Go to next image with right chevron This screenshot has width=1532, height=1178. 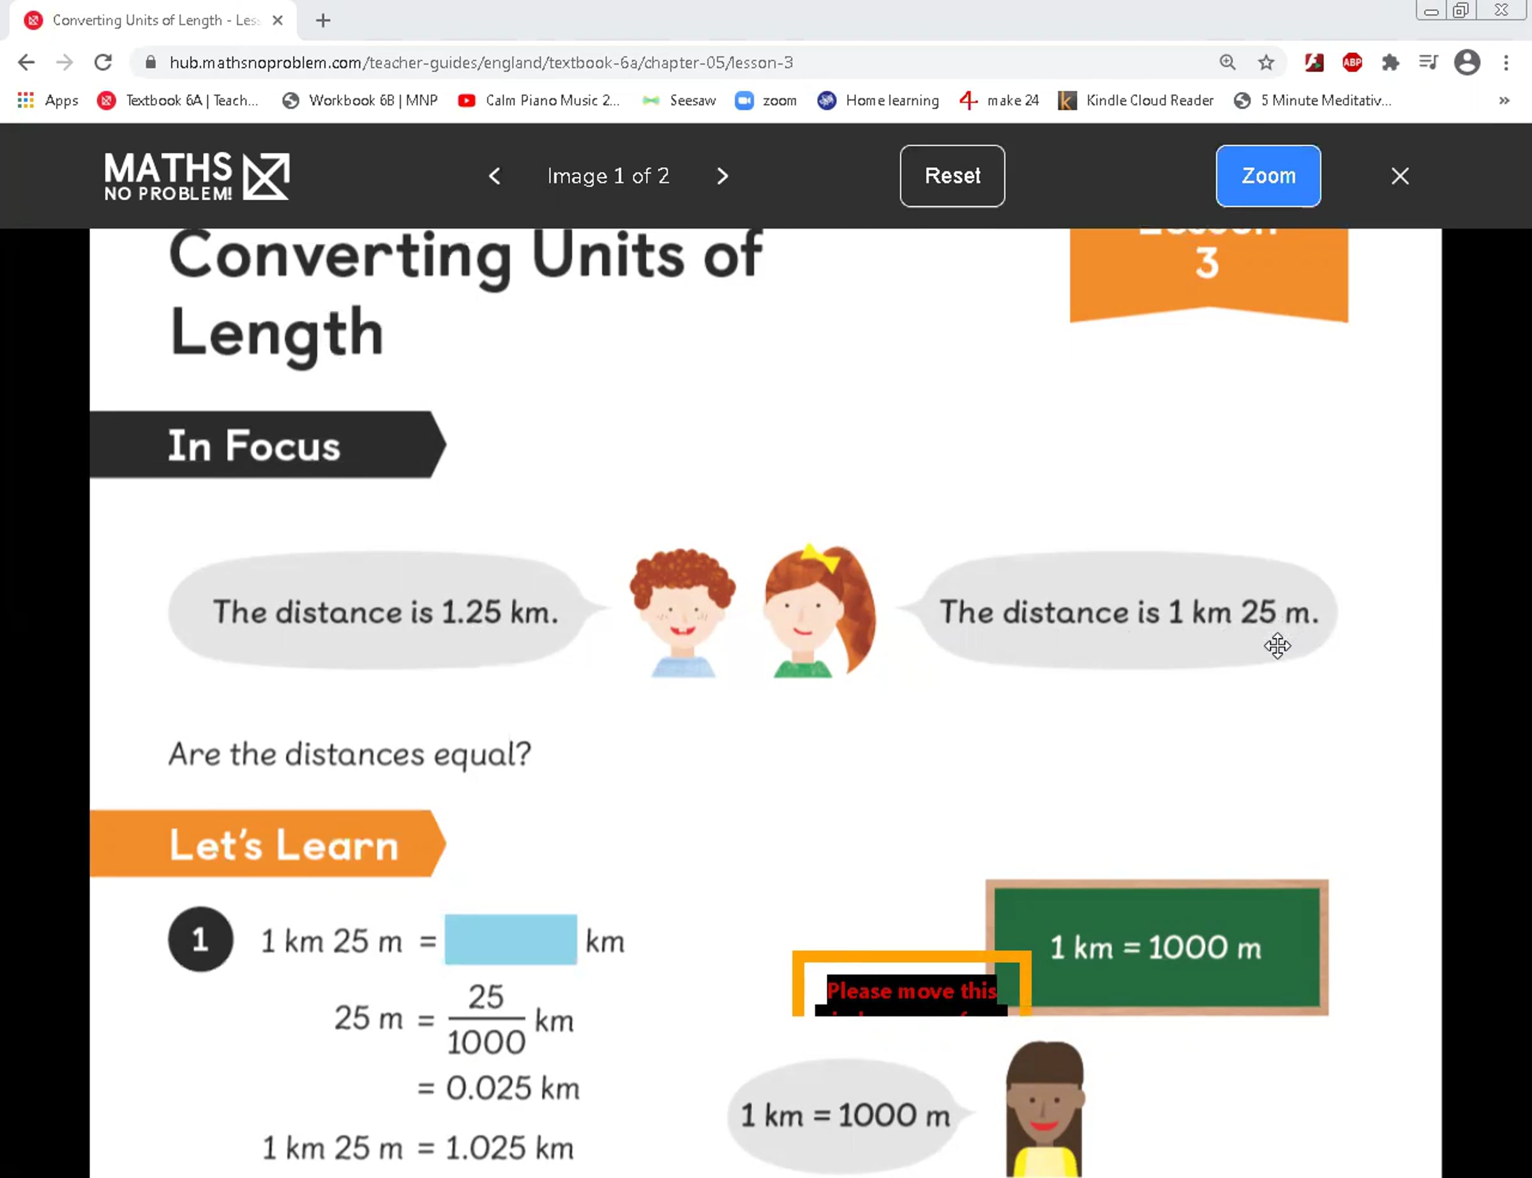pos(723,176)
